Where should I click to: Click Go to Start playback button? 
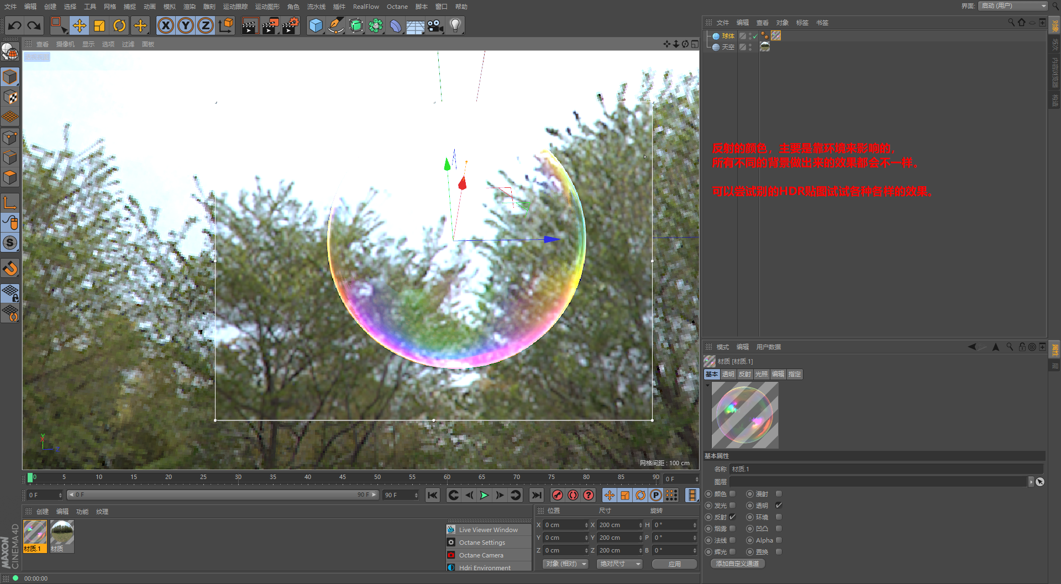click(433, 495)
